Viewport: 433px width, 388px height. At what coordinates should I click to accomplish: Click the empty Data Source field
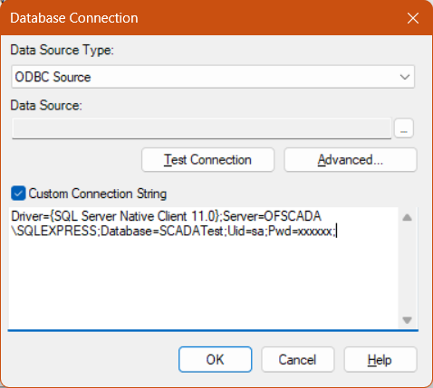coord(202,128)
